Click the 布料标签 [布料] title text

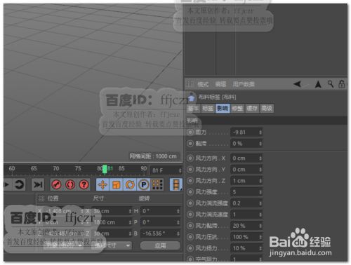(217, 97)
